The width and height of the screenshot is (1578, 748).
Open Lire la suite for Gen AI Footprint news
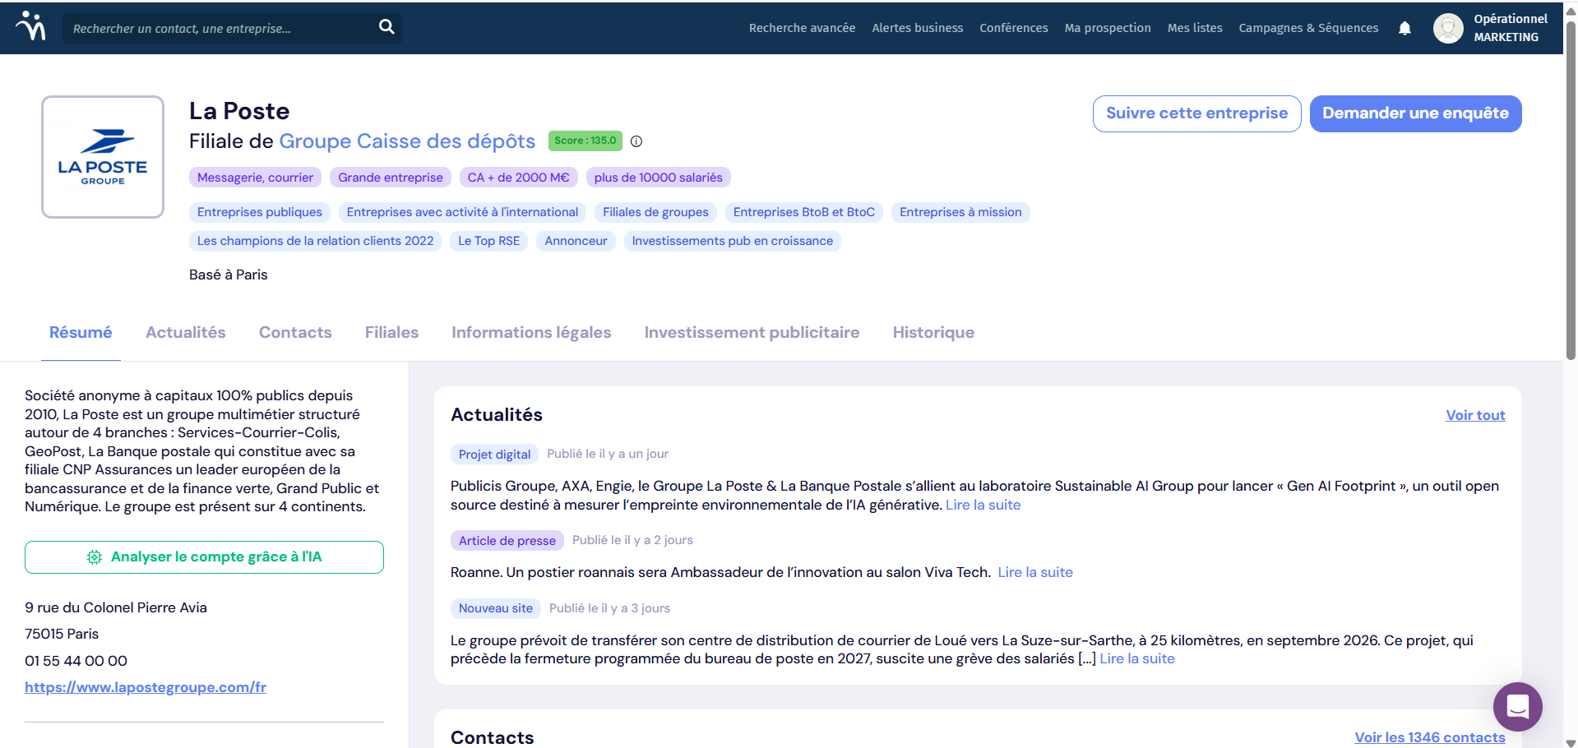tap(983, 505)
